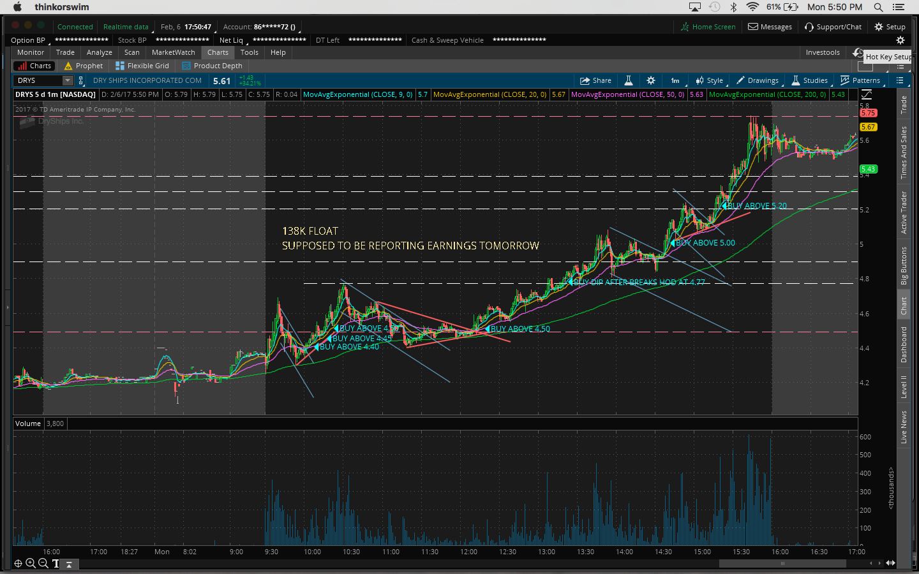Click the chart settings gear icon

pyautogui.click(x=651, y=80)
